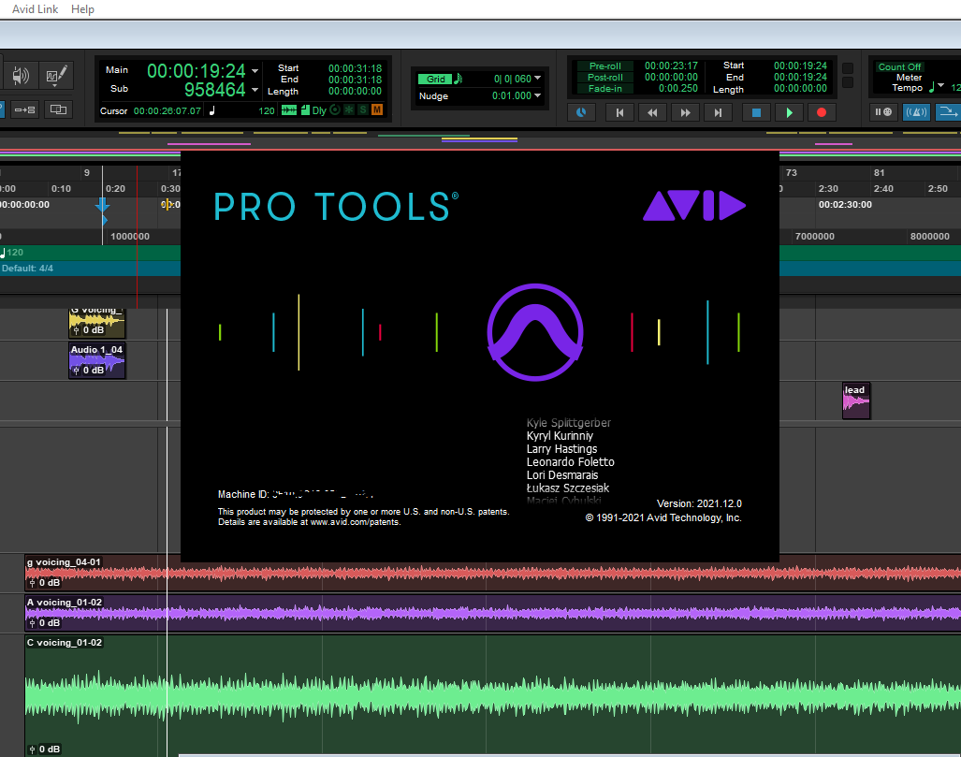Click the overlapping windows icon button
Screen dimensions: 961x757
click(x=58, y=109)
